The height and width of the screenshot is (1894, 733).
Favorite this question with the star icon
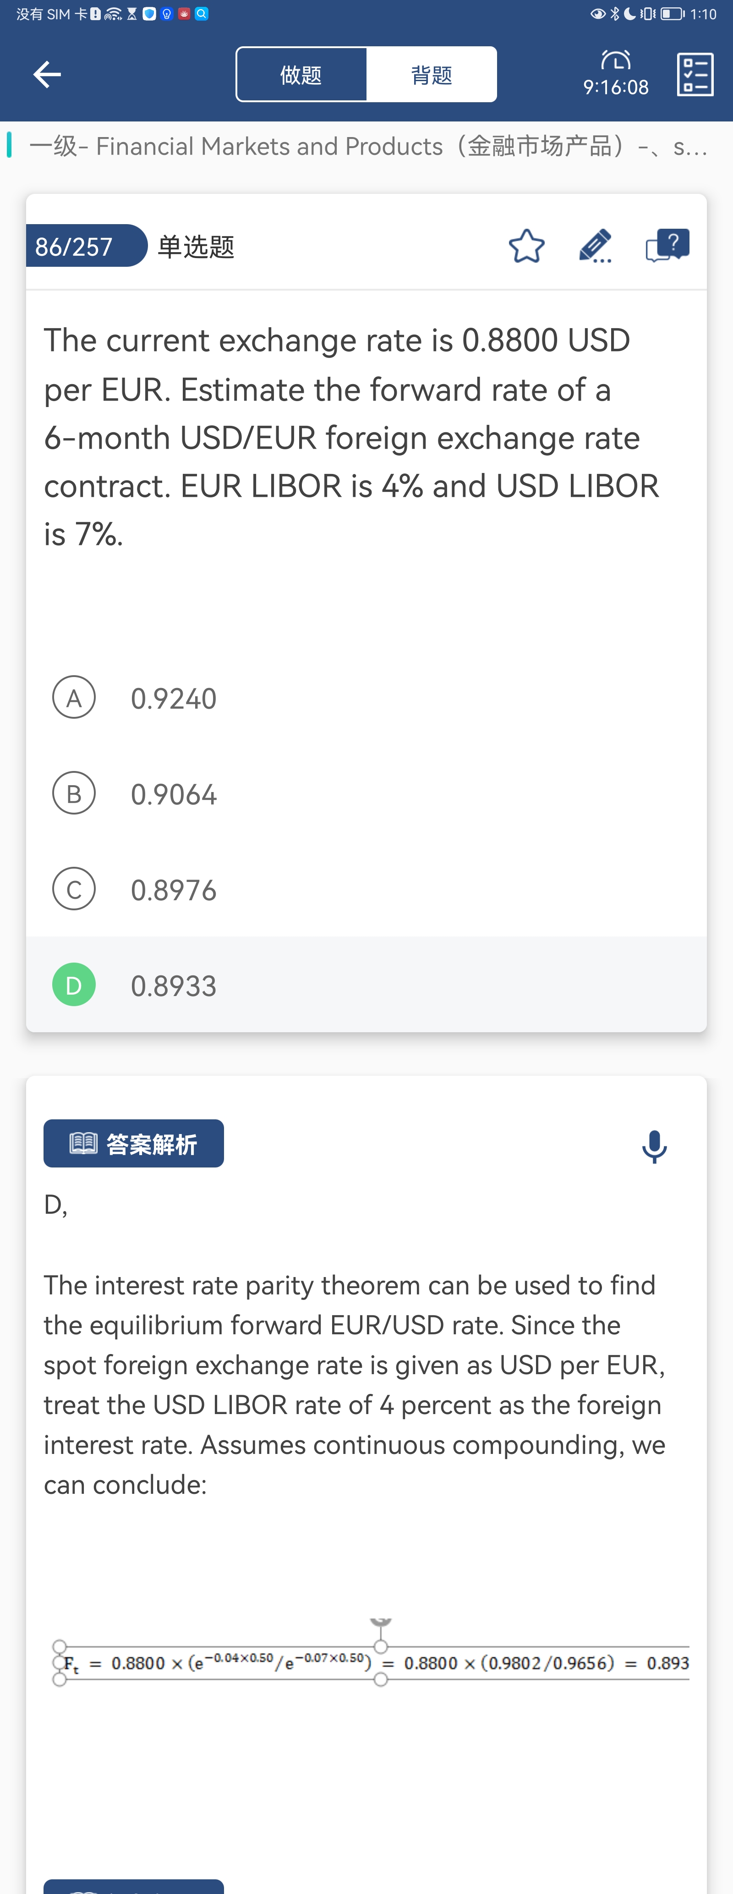tap(526, 246)
